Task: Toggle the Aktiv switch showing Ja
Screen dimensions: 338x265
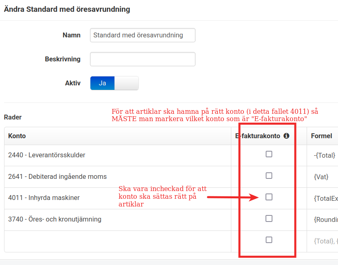Action: pyautogui.click(x=114, y=83)
